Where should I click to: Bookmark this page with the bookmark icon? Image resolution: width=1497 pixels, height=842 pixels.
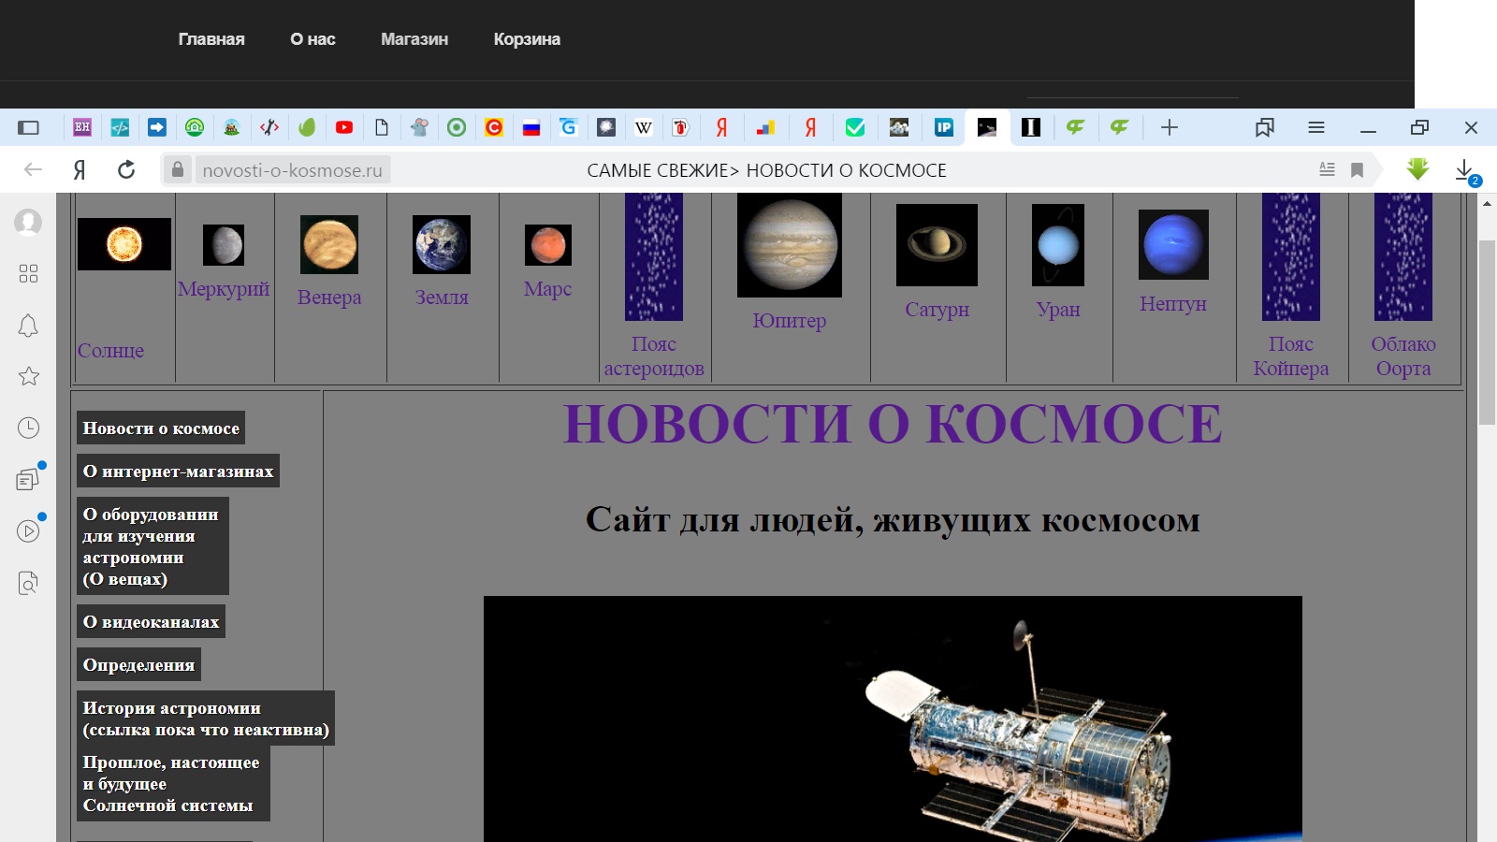[1357, 169]
